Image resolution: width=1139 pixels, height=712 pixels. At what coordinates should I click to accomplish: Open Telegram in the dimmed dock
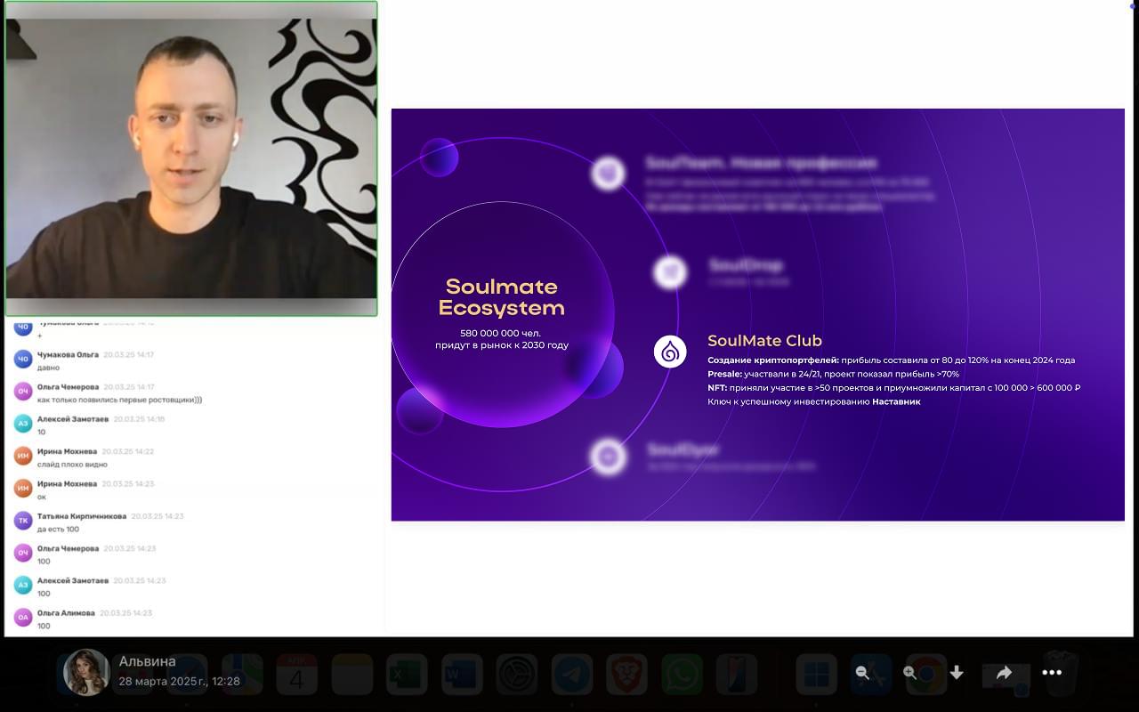tap(572, 674)
